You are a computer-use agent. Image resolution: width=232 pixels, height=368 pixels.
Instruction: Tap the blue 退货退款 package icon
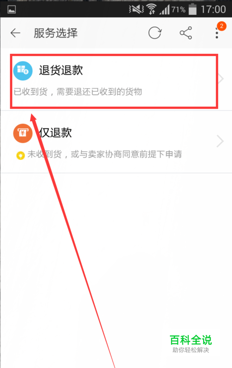tap(23, 71)
